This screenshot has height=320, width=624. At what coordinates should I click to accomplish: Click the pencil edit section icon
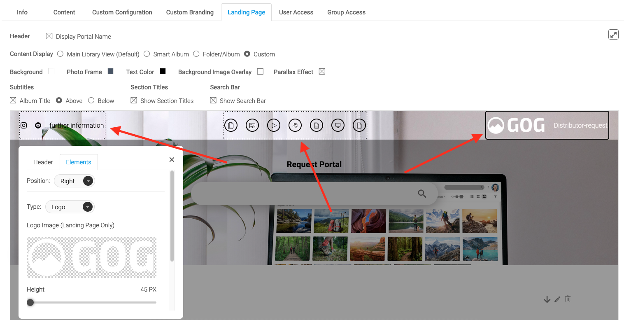(557, 299)
